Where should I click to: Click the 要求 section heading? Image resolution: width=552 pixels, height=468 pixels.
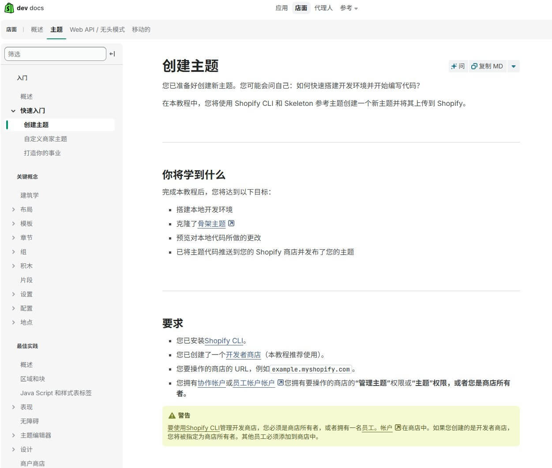(173, 323)
